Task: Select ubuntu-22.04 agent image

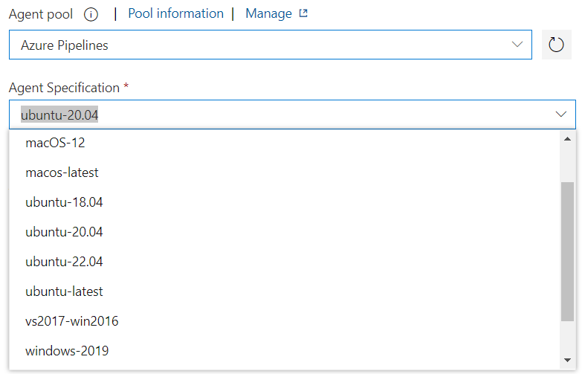Action: point(285,262)
